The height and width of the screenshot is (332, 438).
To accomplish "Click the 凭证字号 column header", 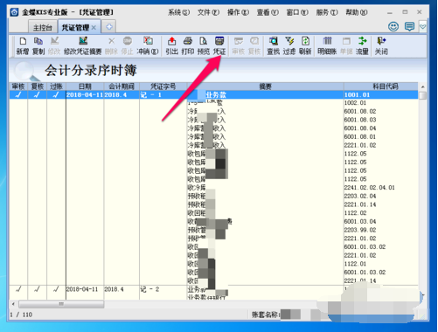I will click(x=163, y=86).
